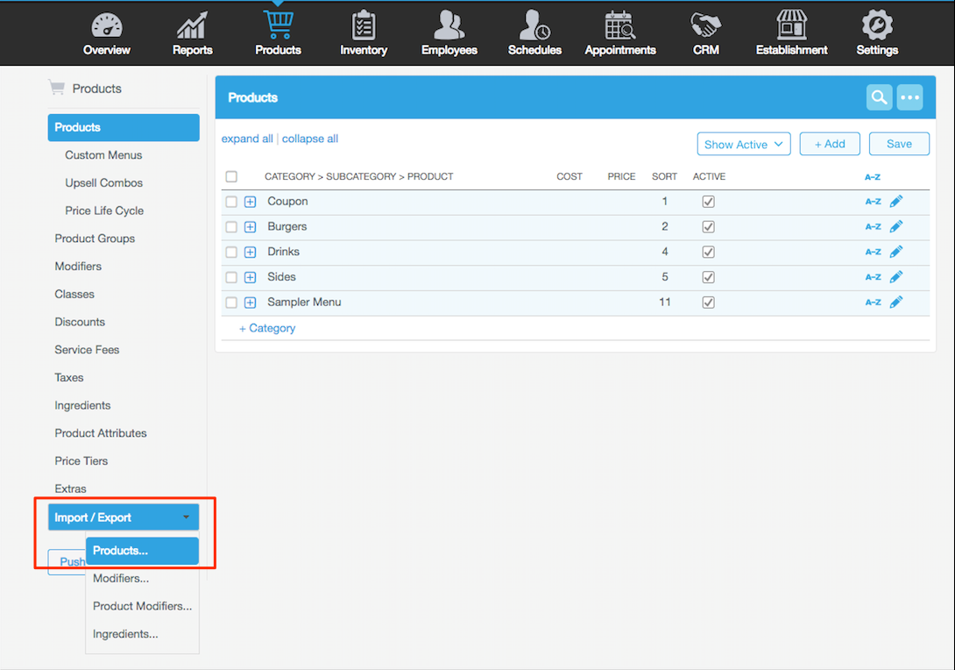
Task: Expand the Sides category row
Action: 250,277
